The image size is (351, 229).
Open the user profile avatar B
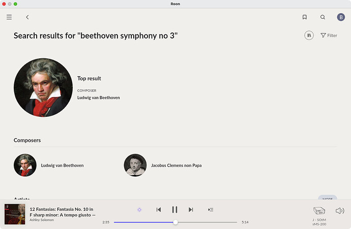[x=341, y=17]
